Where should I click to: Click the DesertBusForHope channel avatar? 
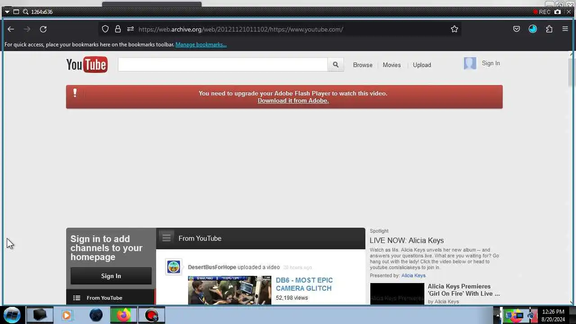click(174, 267)
